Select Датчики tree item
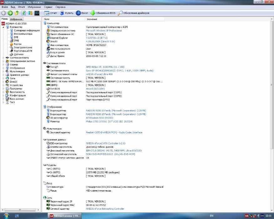The image size is (274, 219). coord(18,54)
